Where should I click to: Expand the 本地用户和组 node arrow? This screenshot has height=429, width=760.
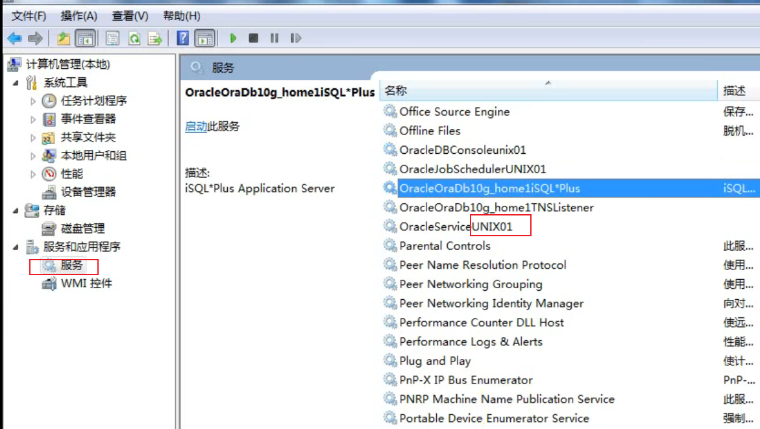click(x=33, y=156)
